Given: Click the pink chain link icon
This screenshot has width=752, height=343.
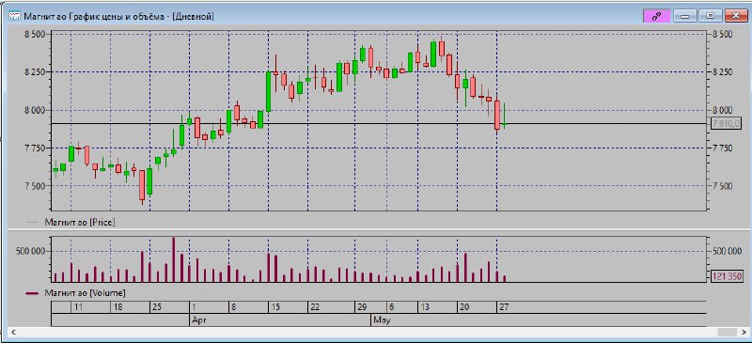Looking at the screenshot, I should (656, 16).
